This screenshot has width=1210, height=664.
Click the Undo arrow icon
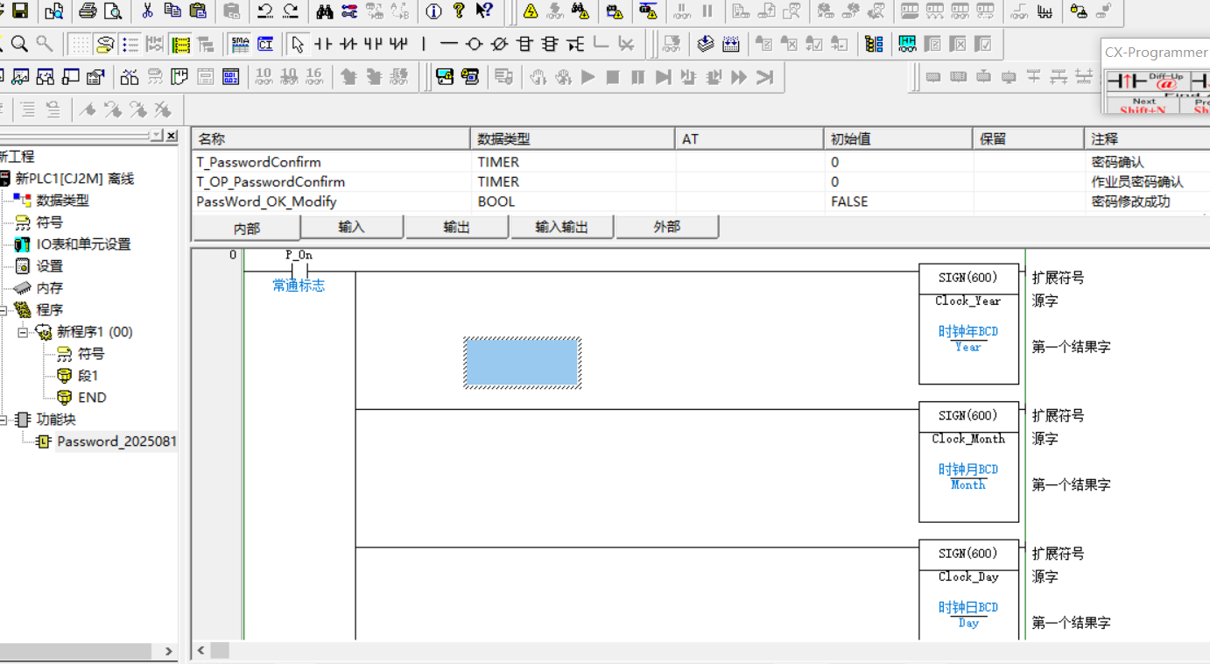(x=264, y=11)
